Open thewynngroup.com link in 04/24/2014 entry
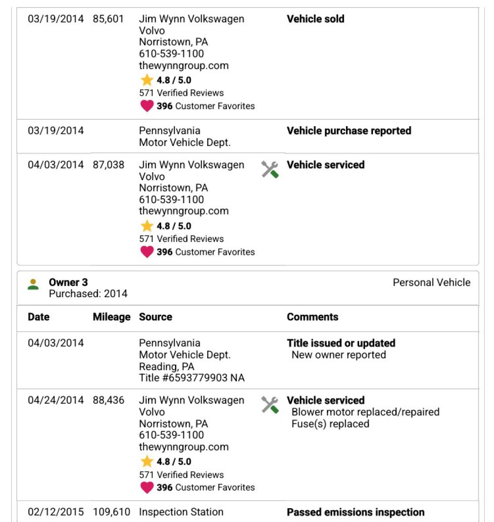This screenshot has width=494, height=522. 184,447
